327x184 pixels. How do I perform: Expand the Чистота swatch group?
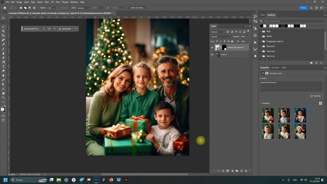261,56
